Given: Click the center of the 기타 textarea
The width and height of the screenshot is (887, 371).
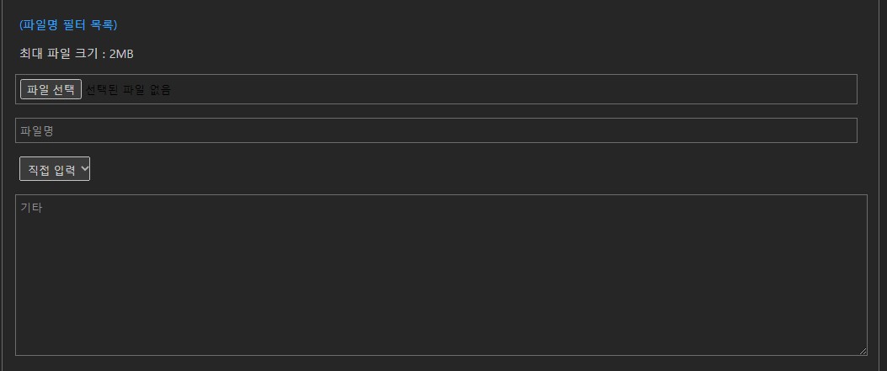Looking at the screenshot, I should [441, 274].
